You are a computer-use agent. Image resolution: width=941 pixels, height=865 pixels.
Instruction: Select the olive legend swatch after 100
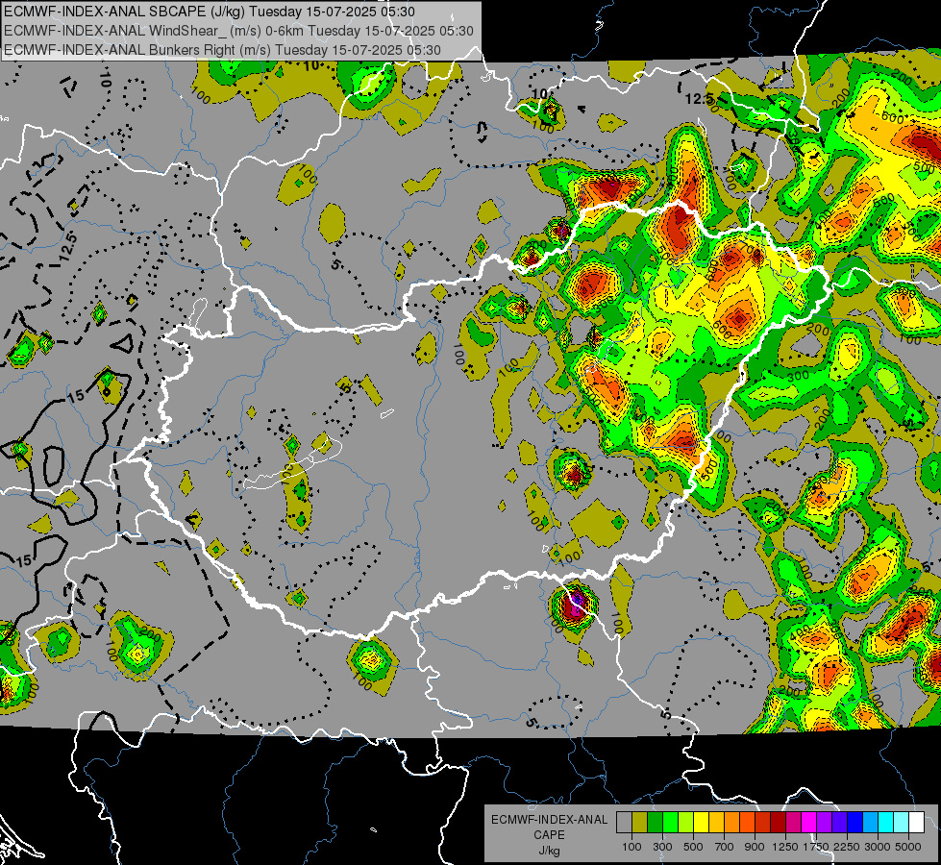coord(640,823)
